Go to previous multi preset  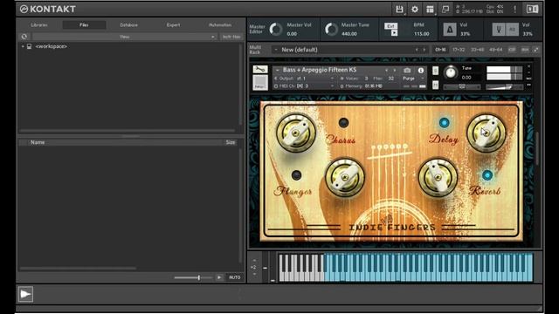point(417,50)
